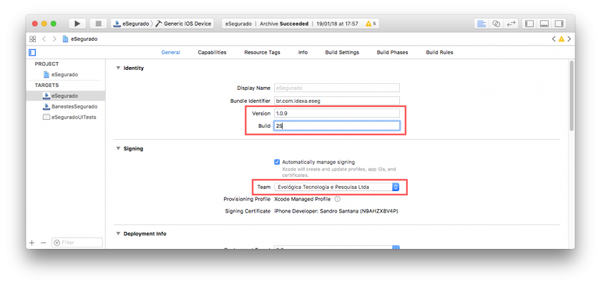The height and width of the screenshot is (286, 601).
Task: Show the Assistant editor
Action: pyautogui.click(x=496, y=24)
